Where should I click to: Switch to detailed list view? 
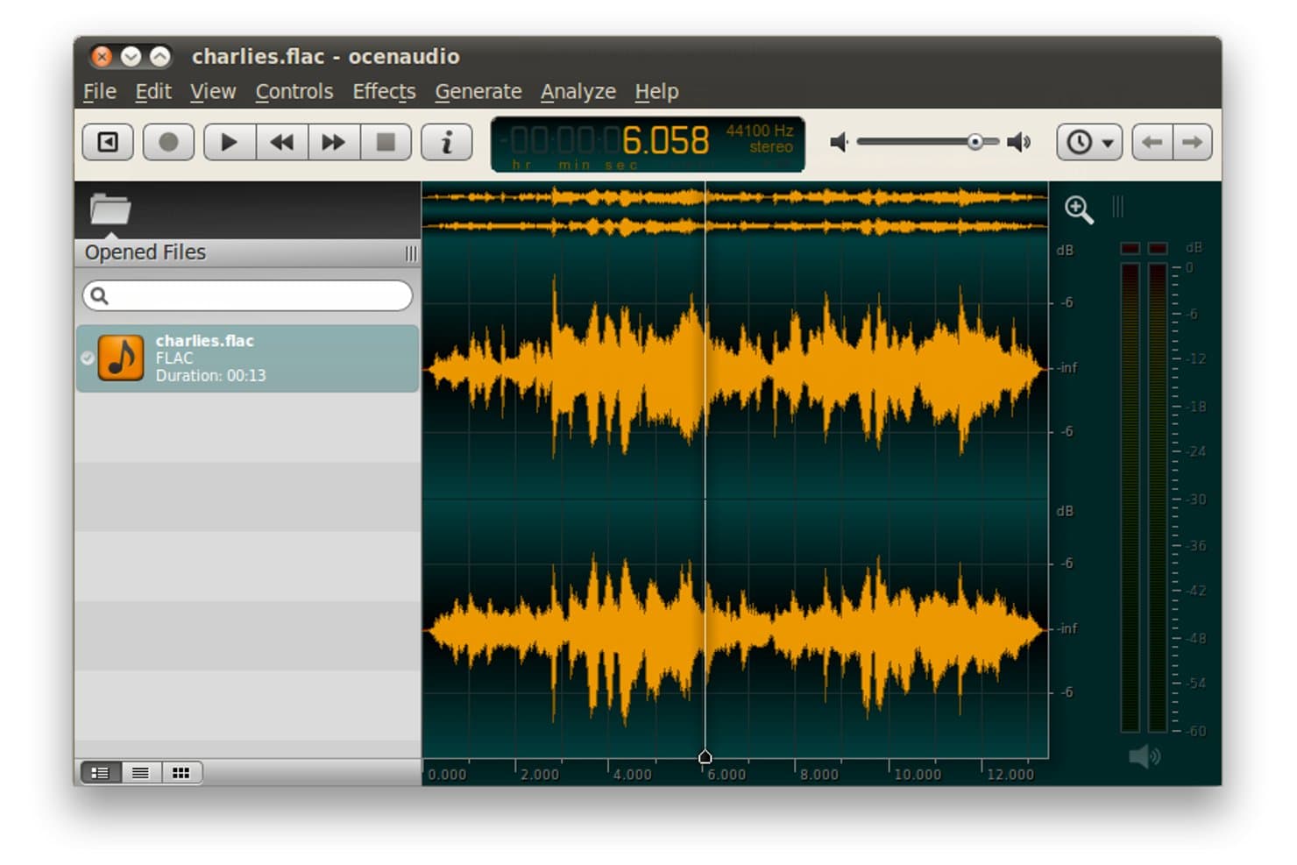[101, 772]
